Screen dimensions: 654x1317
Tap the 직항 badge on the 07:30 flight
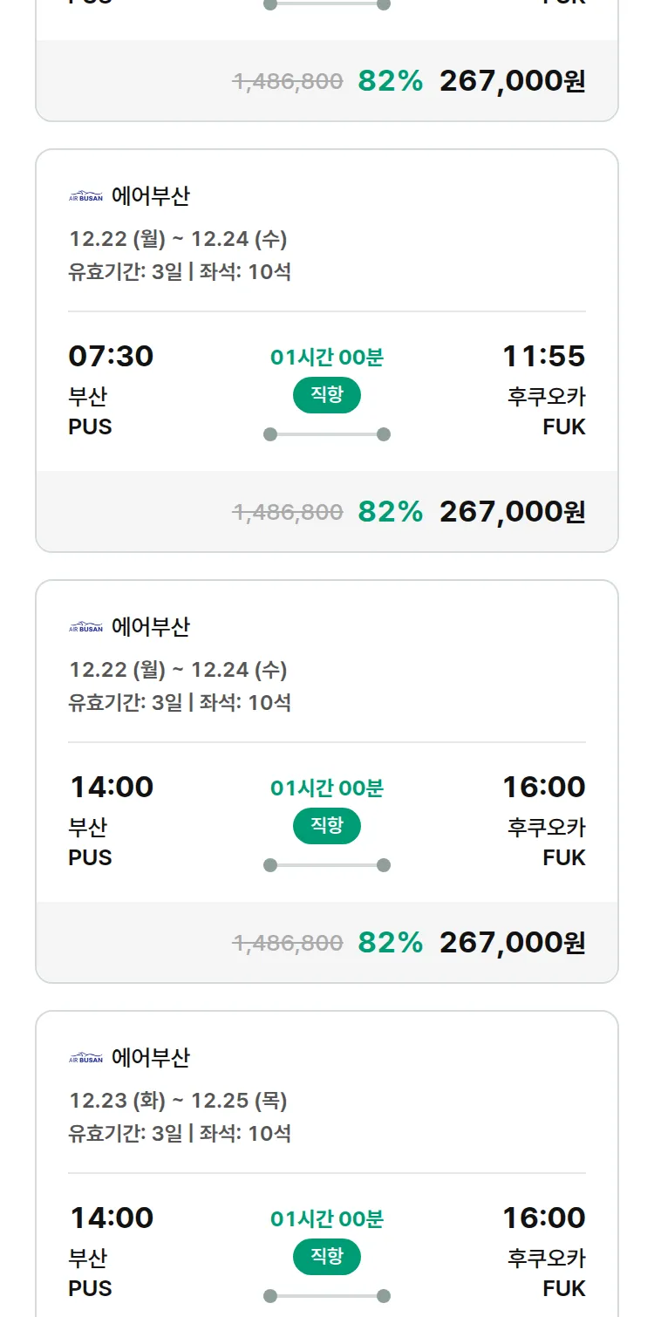click(x=327, y=395)
